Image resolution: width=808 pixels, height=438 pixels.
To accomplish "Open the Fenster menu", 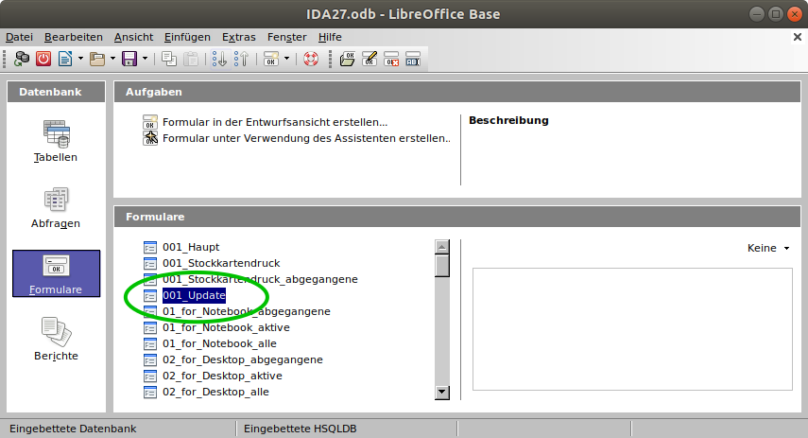I will tap(286, 37).
